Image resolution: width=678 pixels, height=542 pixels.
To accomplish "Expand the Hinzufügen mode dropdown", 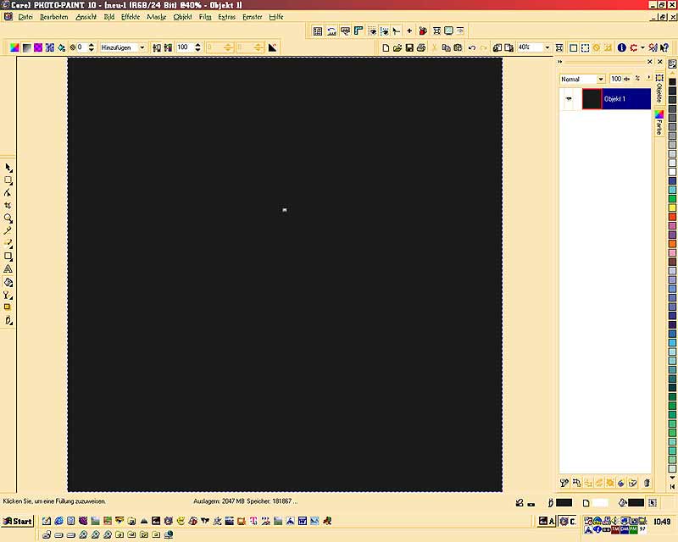I will (x=142, y=48).
